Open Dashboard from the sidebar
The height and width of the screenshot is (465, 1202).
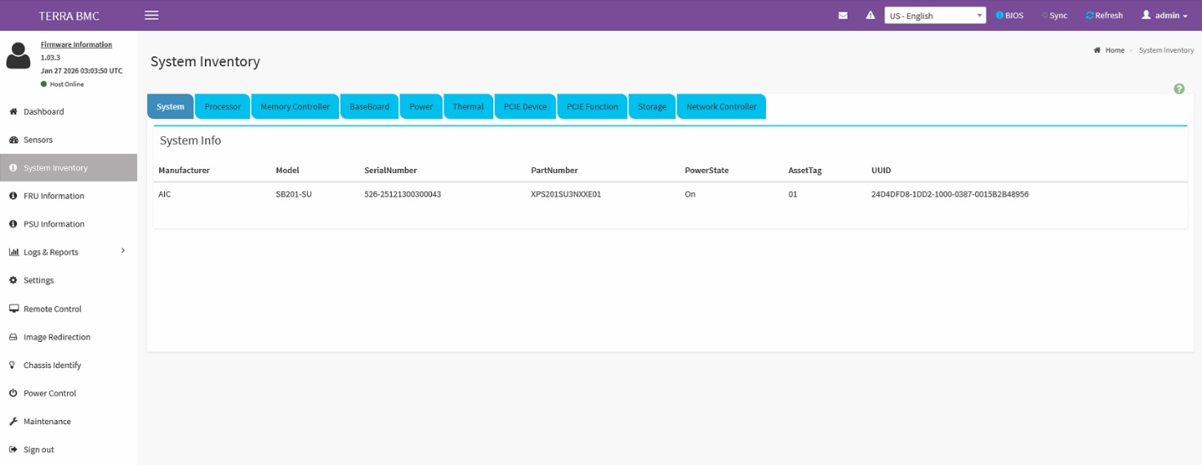44,112
